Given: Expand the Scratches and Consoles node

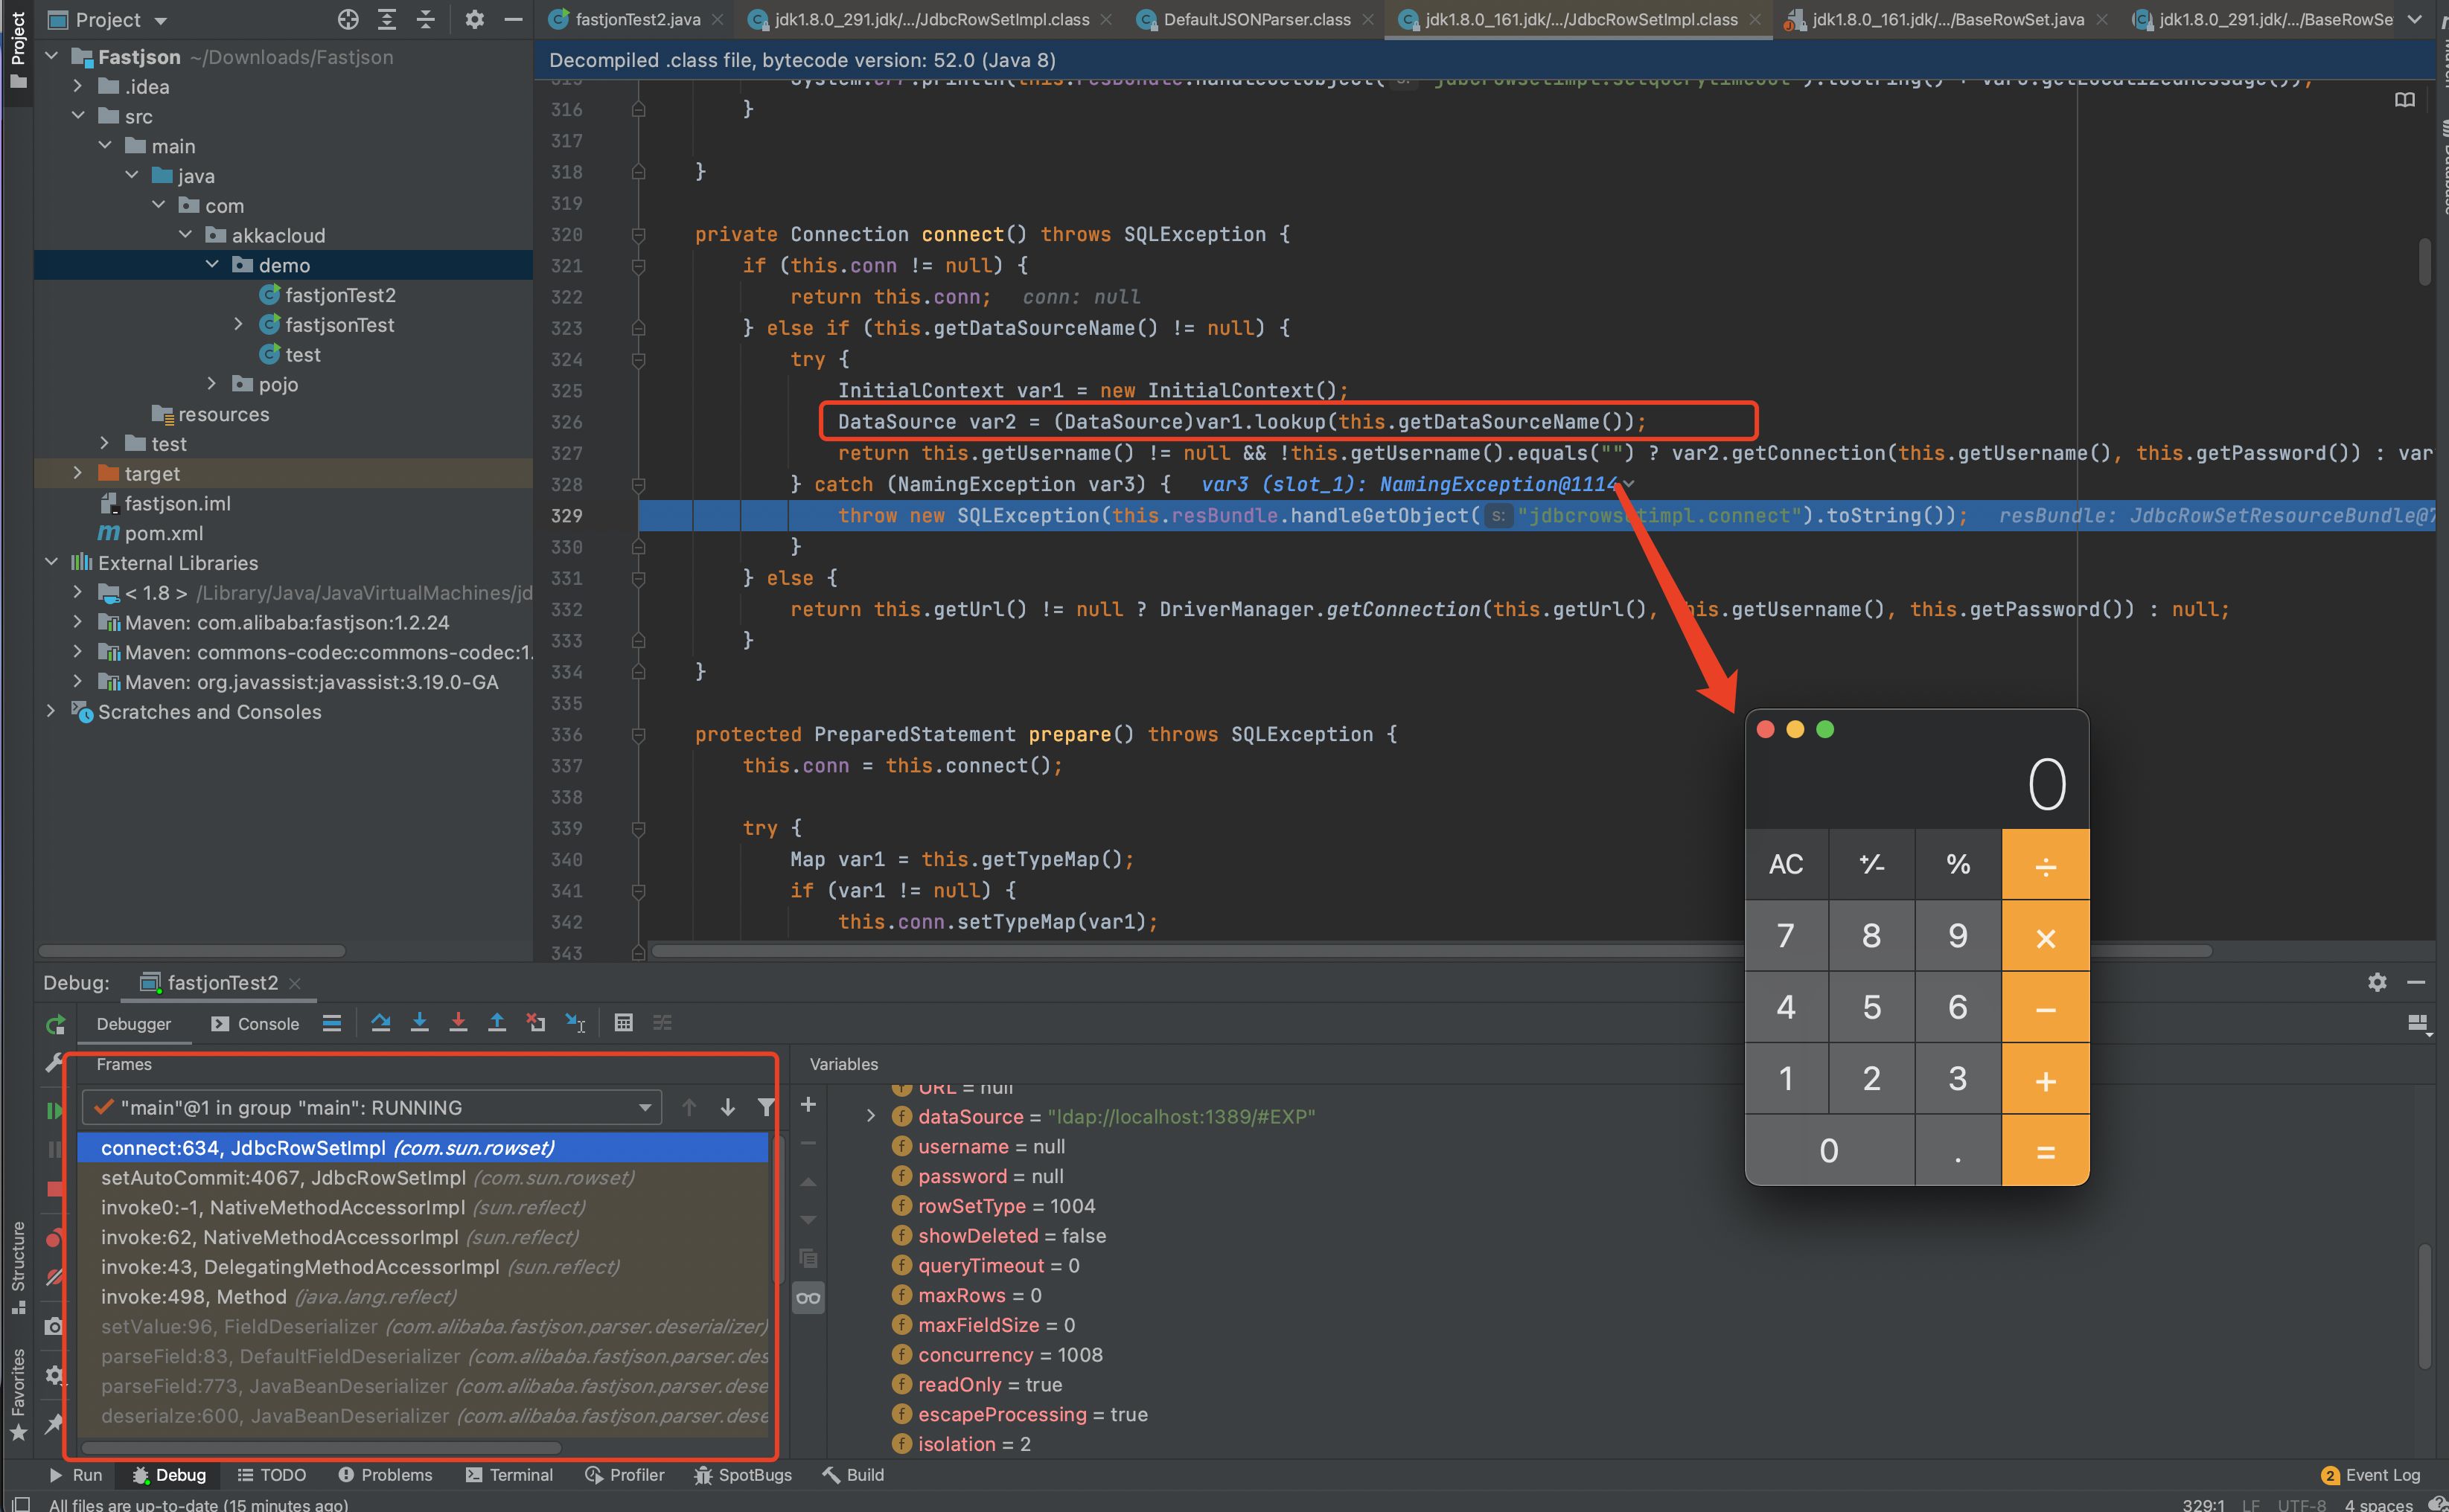Looking at the screenshot, I should click(x=51, y=711).
